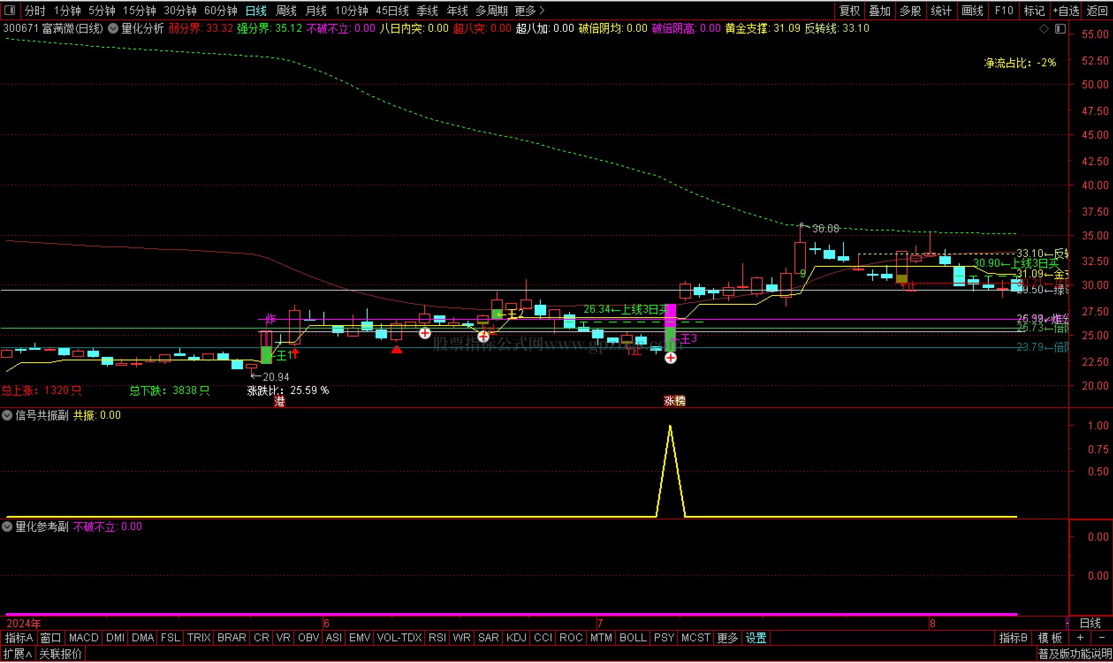1113x663 pixels.
Task: Select the 周线 period tab
Action: pyautogui.click(x=286, y=10)
